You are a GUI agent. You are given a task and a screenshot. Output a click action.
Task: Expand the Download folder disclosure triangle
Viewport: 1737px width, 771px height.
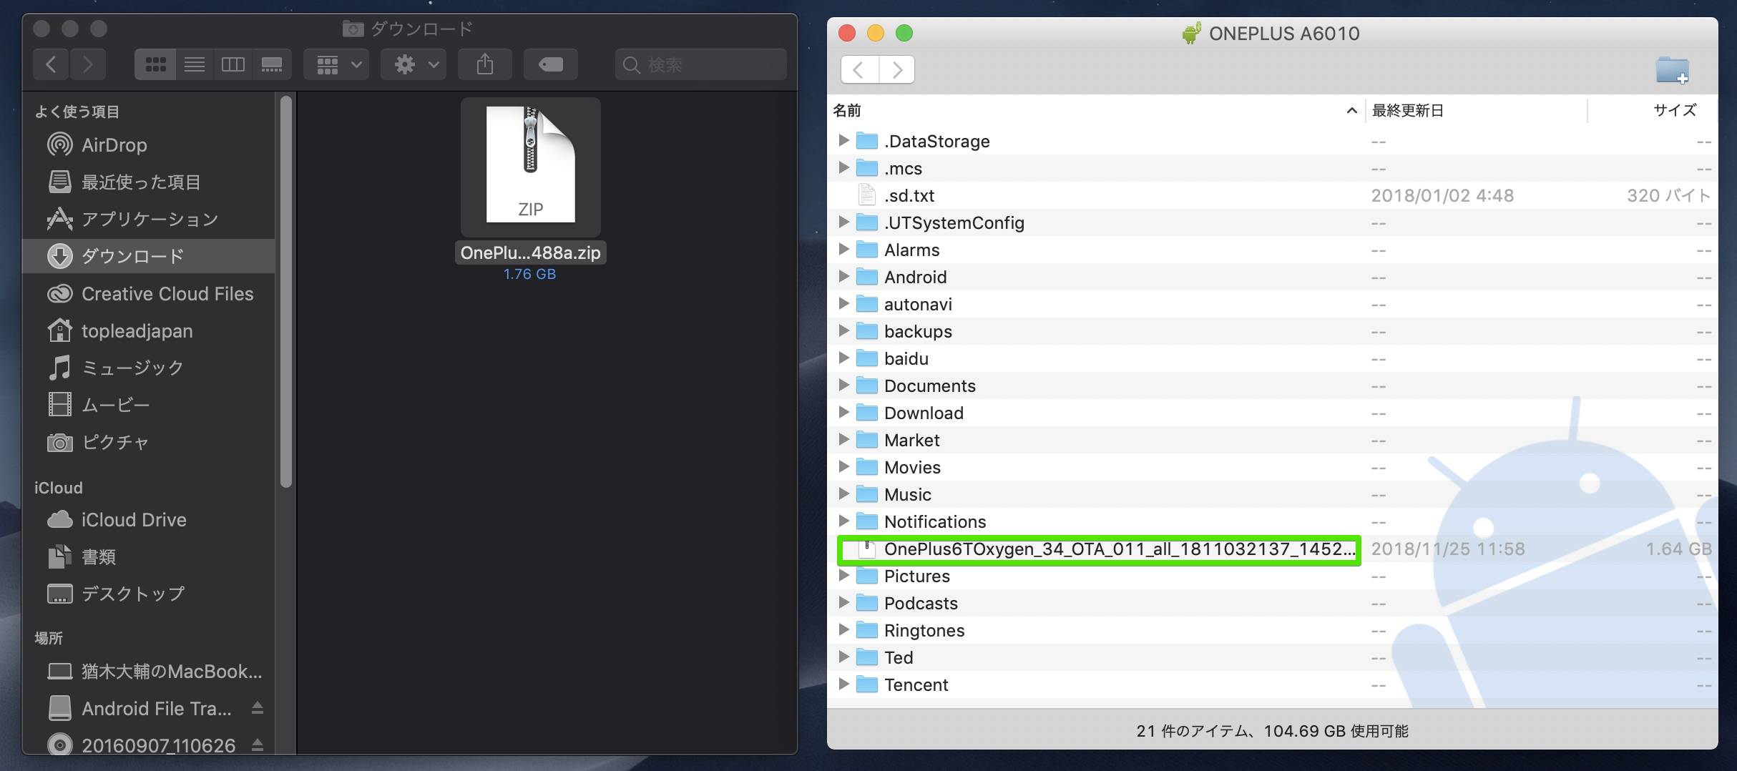843,413
